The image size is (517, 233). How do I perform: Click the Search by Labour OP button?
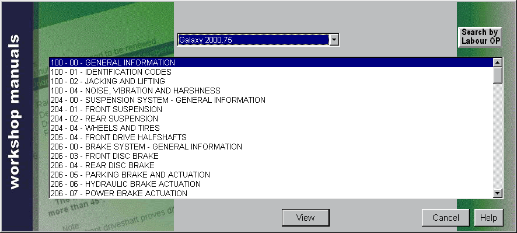(x=480, y=37)
